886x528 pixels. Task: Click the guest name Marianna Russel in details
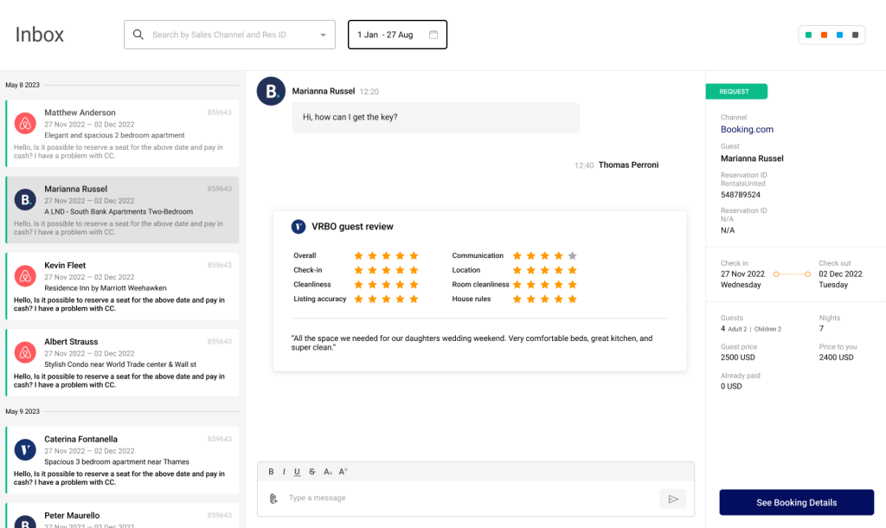point(752,158)
